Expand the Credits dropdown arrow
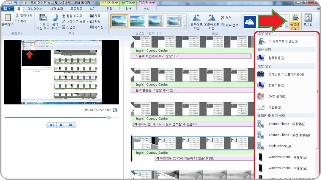Image resolution: width=321 pixels, height=180 pixels. [x=105, y=27]
